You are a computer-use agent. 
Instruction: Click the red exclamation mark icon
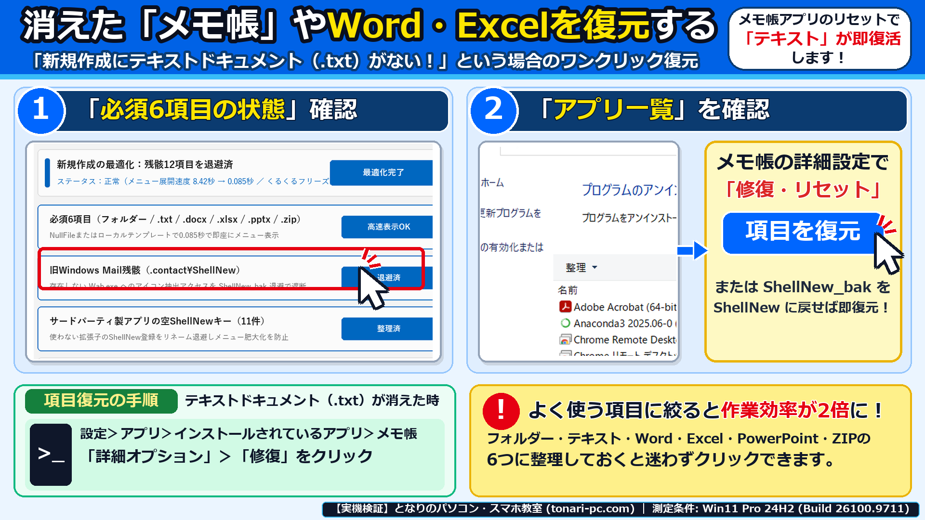(501, 411)
